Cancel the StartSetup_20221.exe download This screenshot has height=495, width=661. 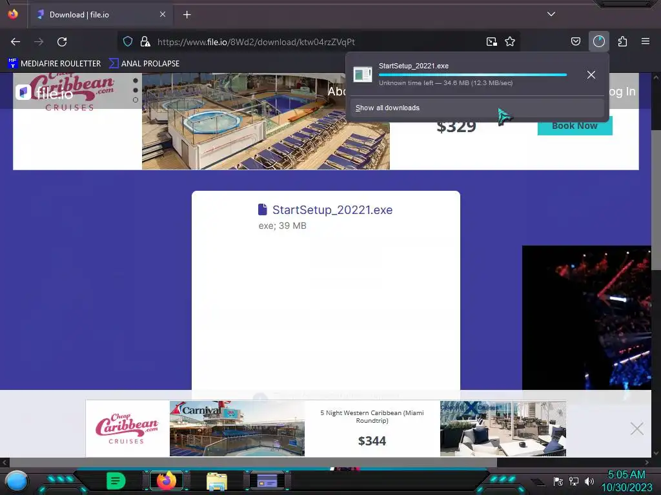591,75
